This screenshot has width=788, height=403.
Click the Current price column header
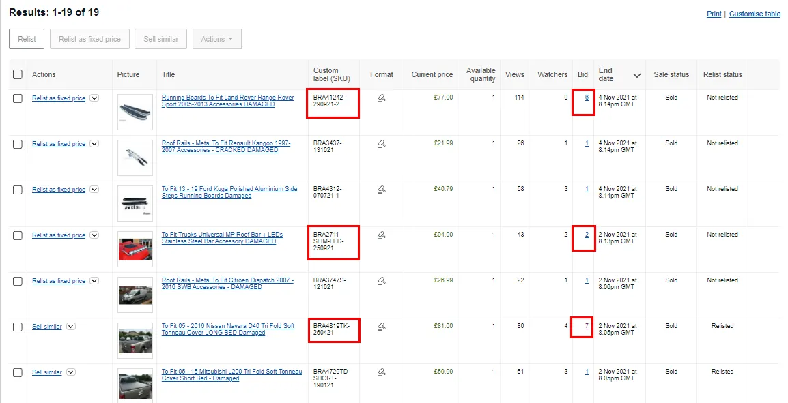[x=432, y=74]
